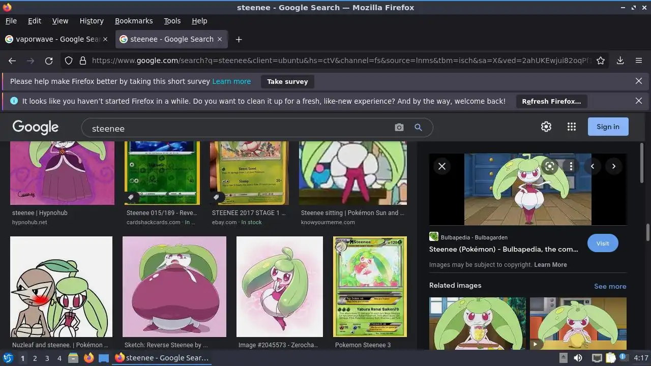Open the File menu
This screenshot has height=366, width=651.
pyautogui.click(x=11, y=21)
